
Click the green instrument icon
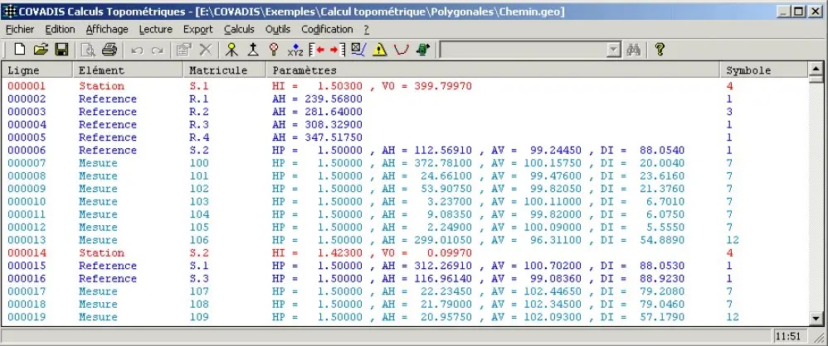tap(422, 50)
